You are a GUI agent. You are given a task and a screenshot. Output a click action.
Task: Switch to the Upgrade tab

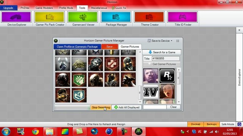[x=9, y=8]
